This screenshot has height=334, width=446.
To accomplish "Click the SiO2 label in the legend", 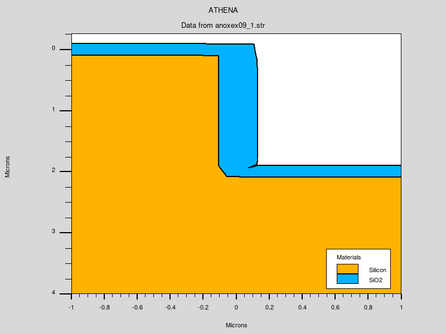I will tap(376, 279).
